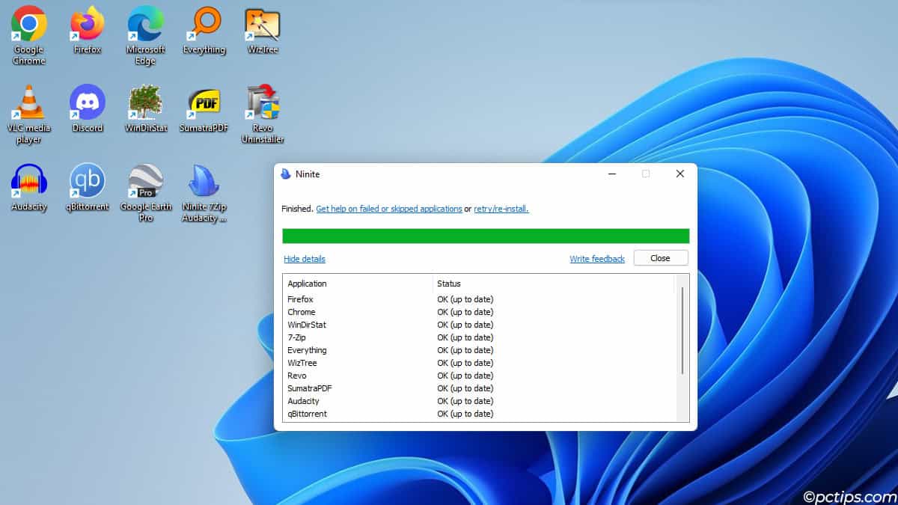
Task: Launch the Everything search tool
Action: click(x=204, y=24)
